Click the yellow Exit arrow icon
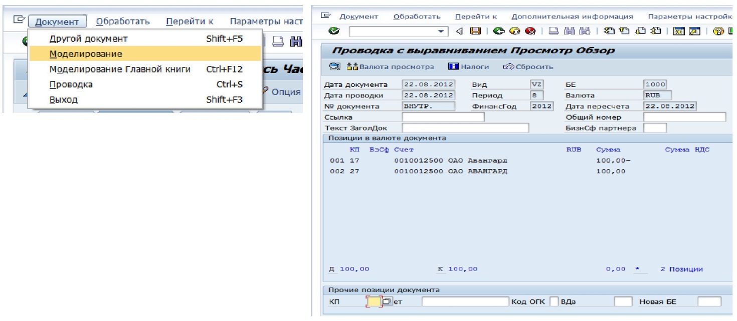The image size is (737, 321). [514, 31]
